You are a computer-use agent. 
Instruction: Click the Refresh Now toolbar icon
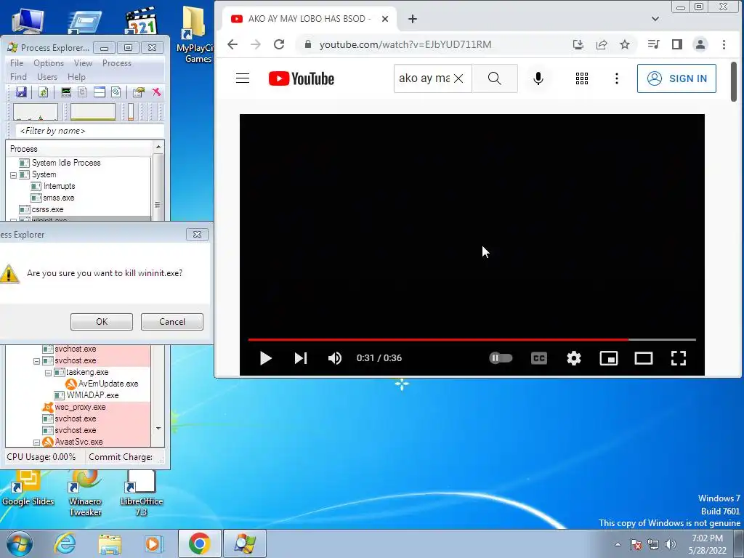[x=43, y=92]
